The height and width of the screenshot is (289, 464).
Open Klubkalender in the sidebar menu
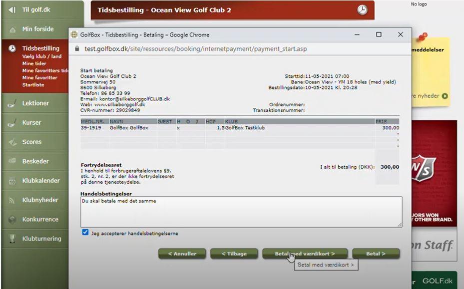coord(41,181)
